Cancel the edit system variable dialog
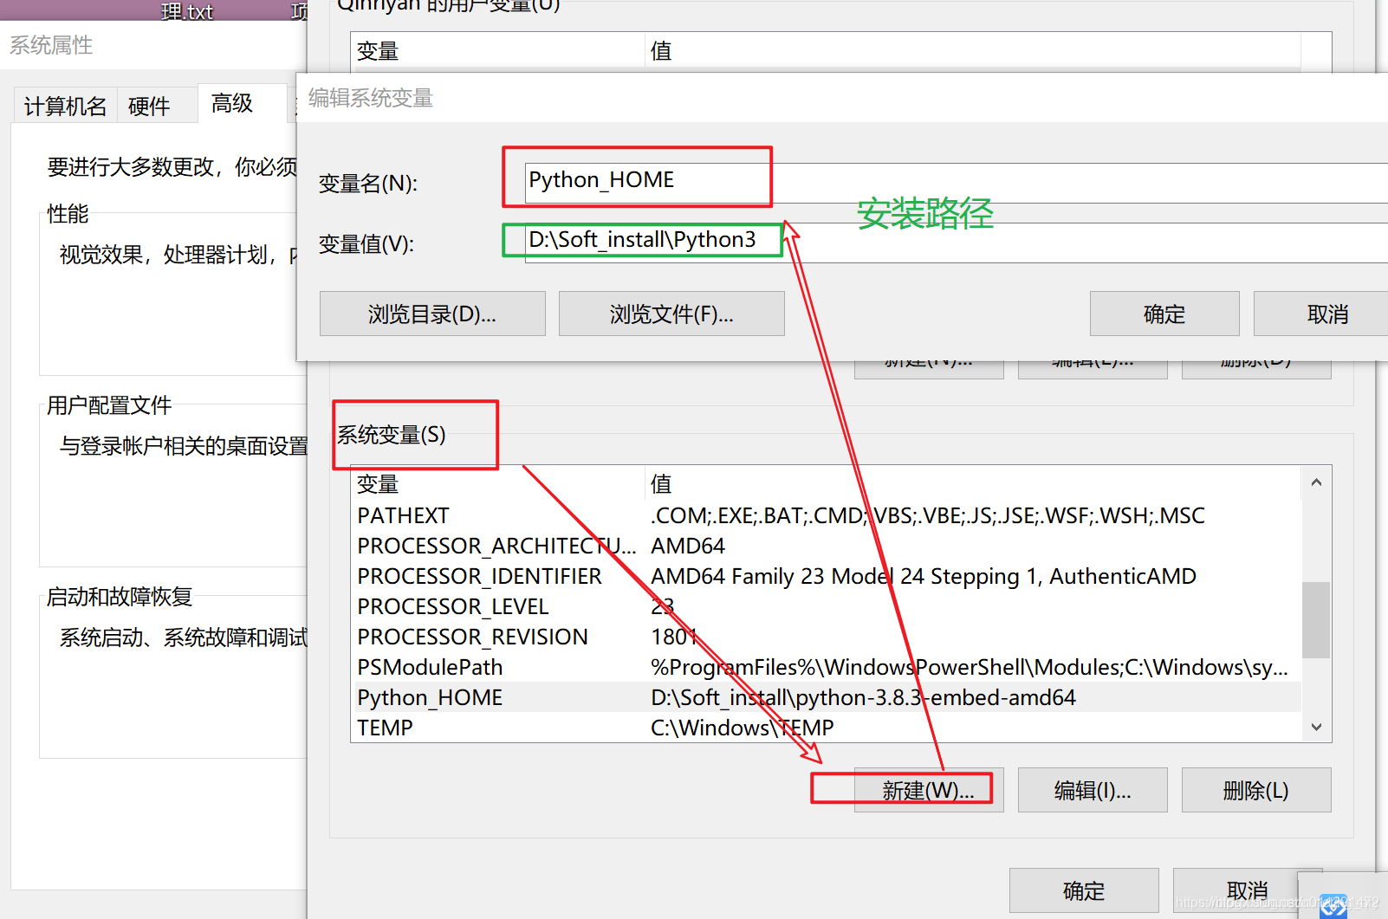Screen dimensions: 1388x919 pyautogui.click(x=1322, y=314)
